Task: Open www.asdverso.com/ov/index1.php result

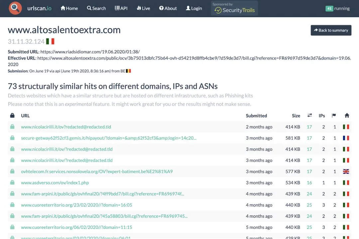Action: tap(55, 183)
